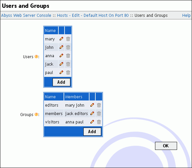Open the Hosts breadcrumb link
This screenshot has width=192, height=168.
click(62, 16)
